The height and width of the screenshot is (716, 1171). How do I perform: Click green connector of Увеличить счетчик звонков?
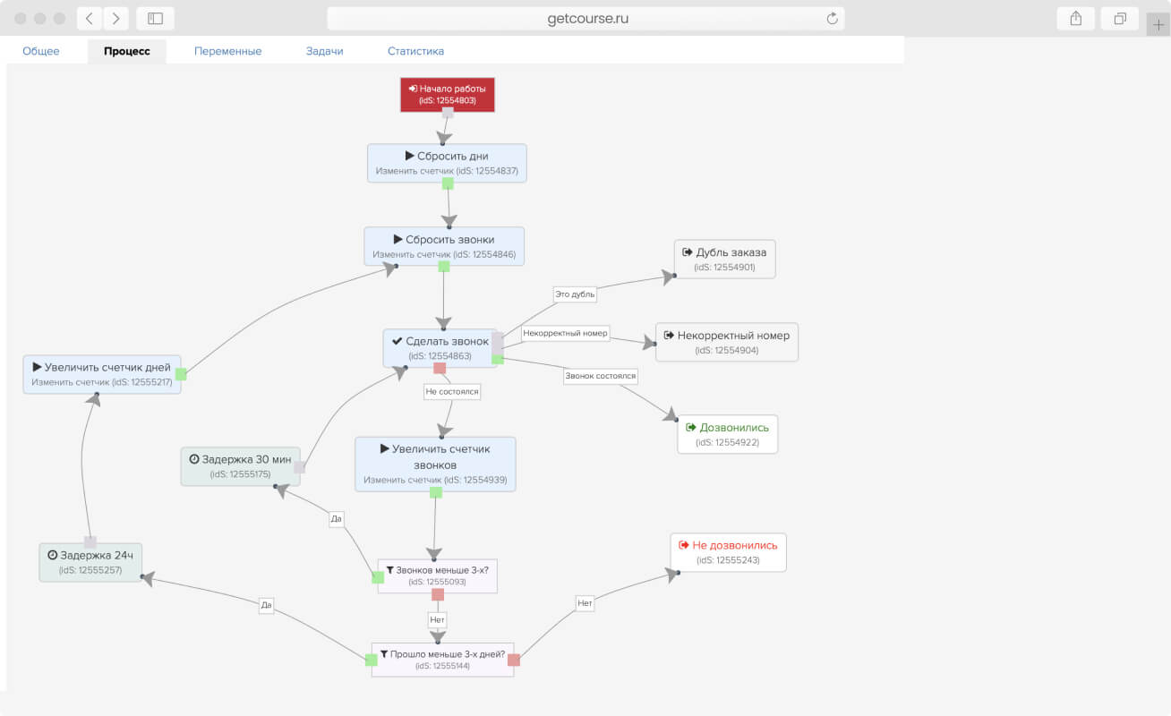coord(436,492)
